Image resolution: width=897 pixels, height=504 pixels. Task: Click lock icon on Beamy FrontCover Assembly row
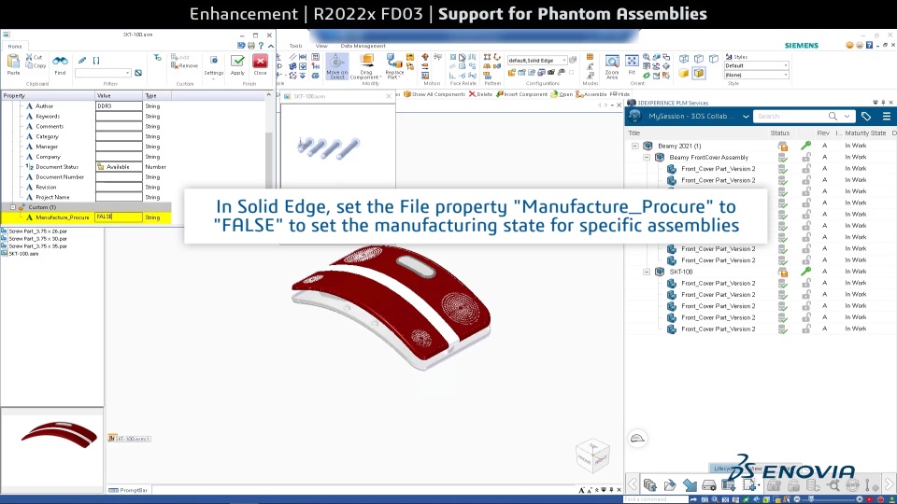[806, 157]
